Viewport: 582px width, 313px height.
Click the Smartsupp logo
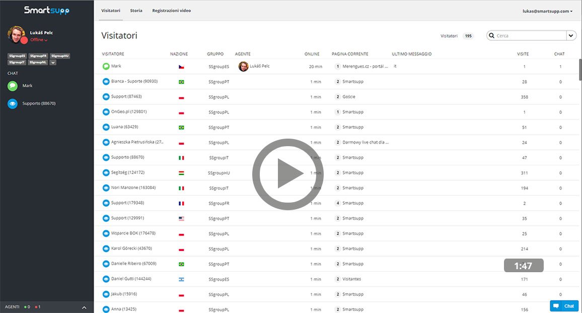[47, 11]
